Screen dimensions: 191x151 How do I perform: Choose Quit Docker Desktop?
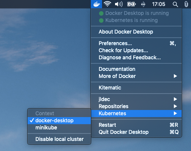pyautogui.click(x=136, y=132)
